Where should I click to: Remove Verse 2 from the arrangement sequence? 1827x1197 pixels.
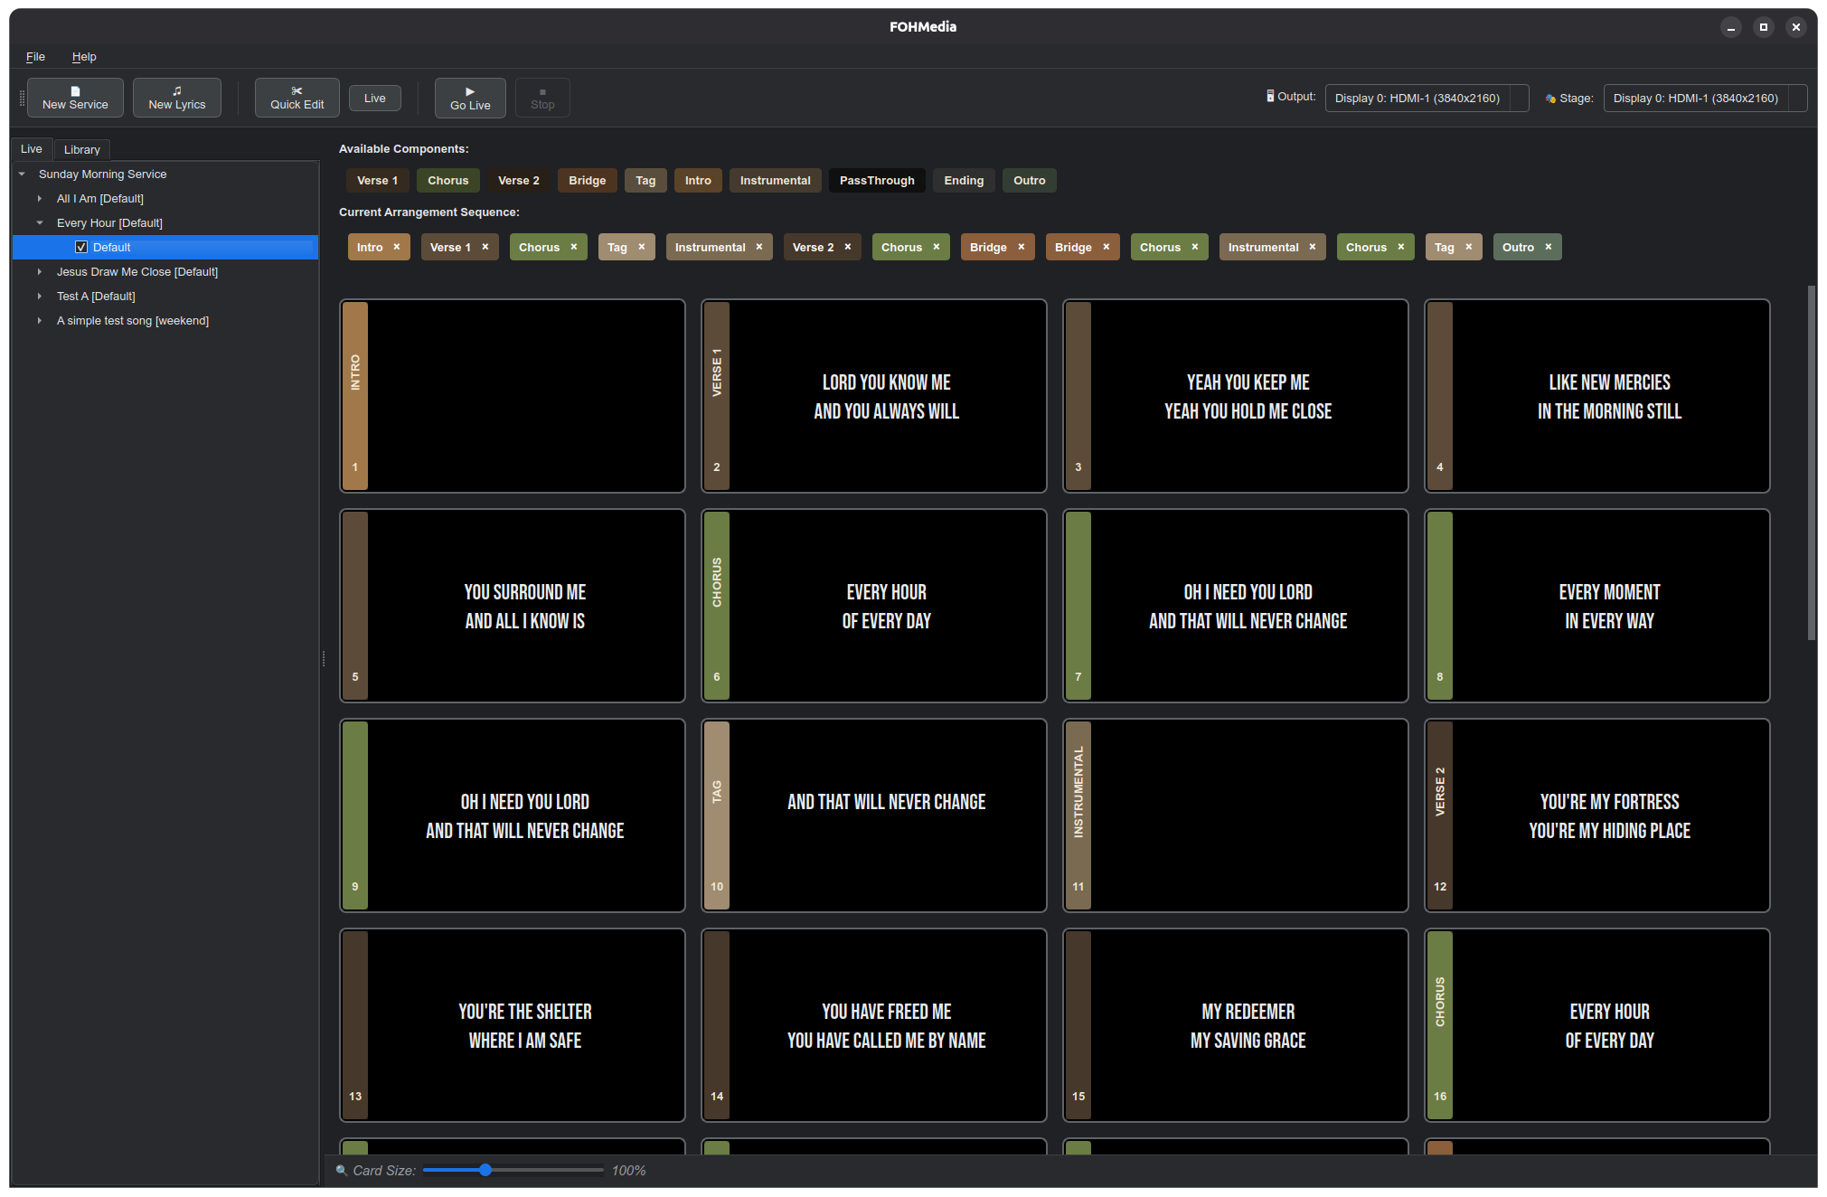pyautogui.click(x=847, y=247)
